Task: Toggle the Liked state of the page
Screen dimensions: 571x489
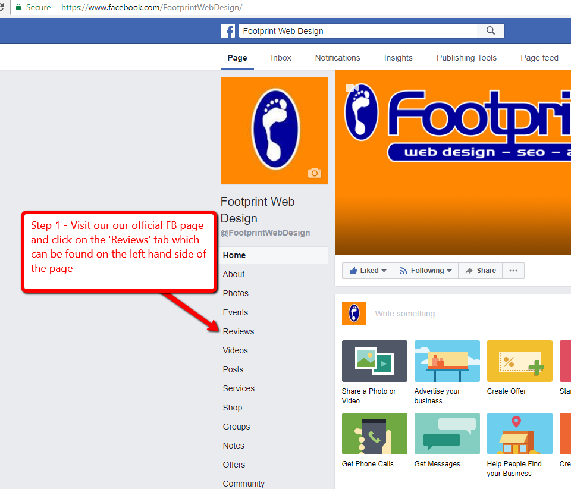Action: [x=364, y=270]
